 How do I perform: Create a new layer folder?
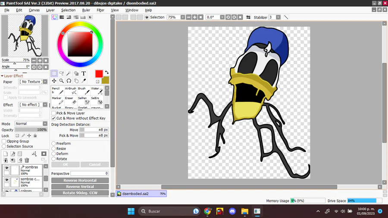[x=20, y=154]
